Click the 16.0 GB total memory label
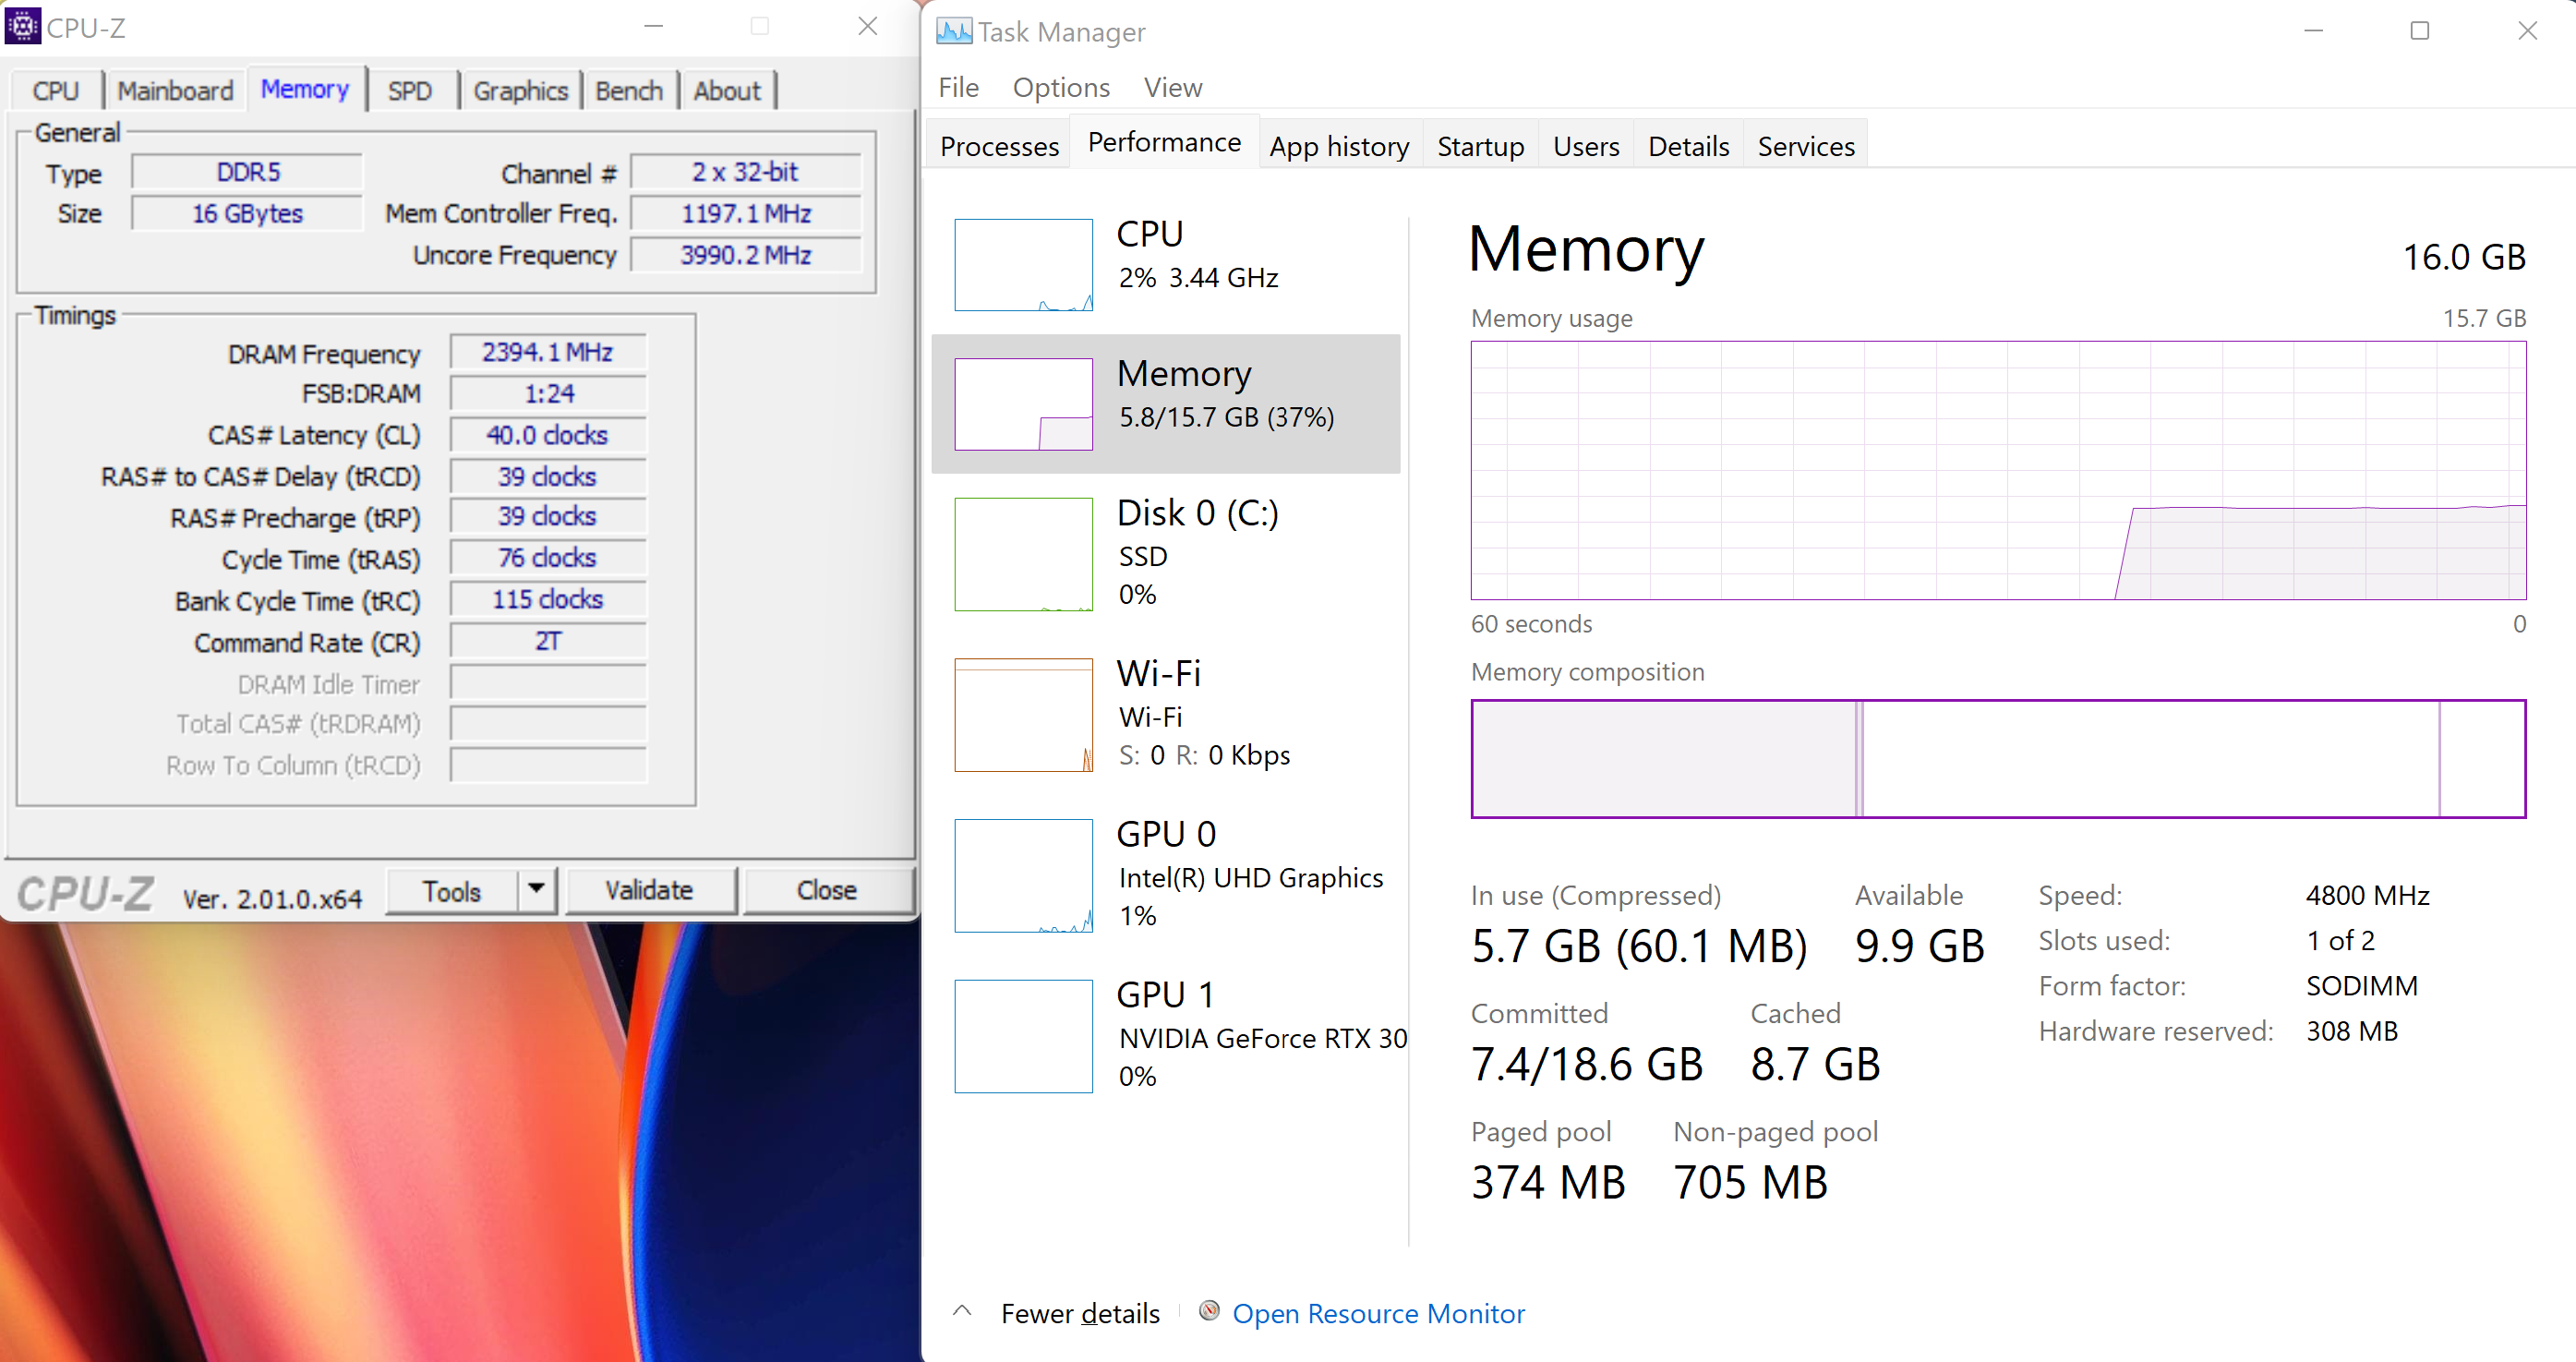2576x1362 pixels. click(2464, 257)
